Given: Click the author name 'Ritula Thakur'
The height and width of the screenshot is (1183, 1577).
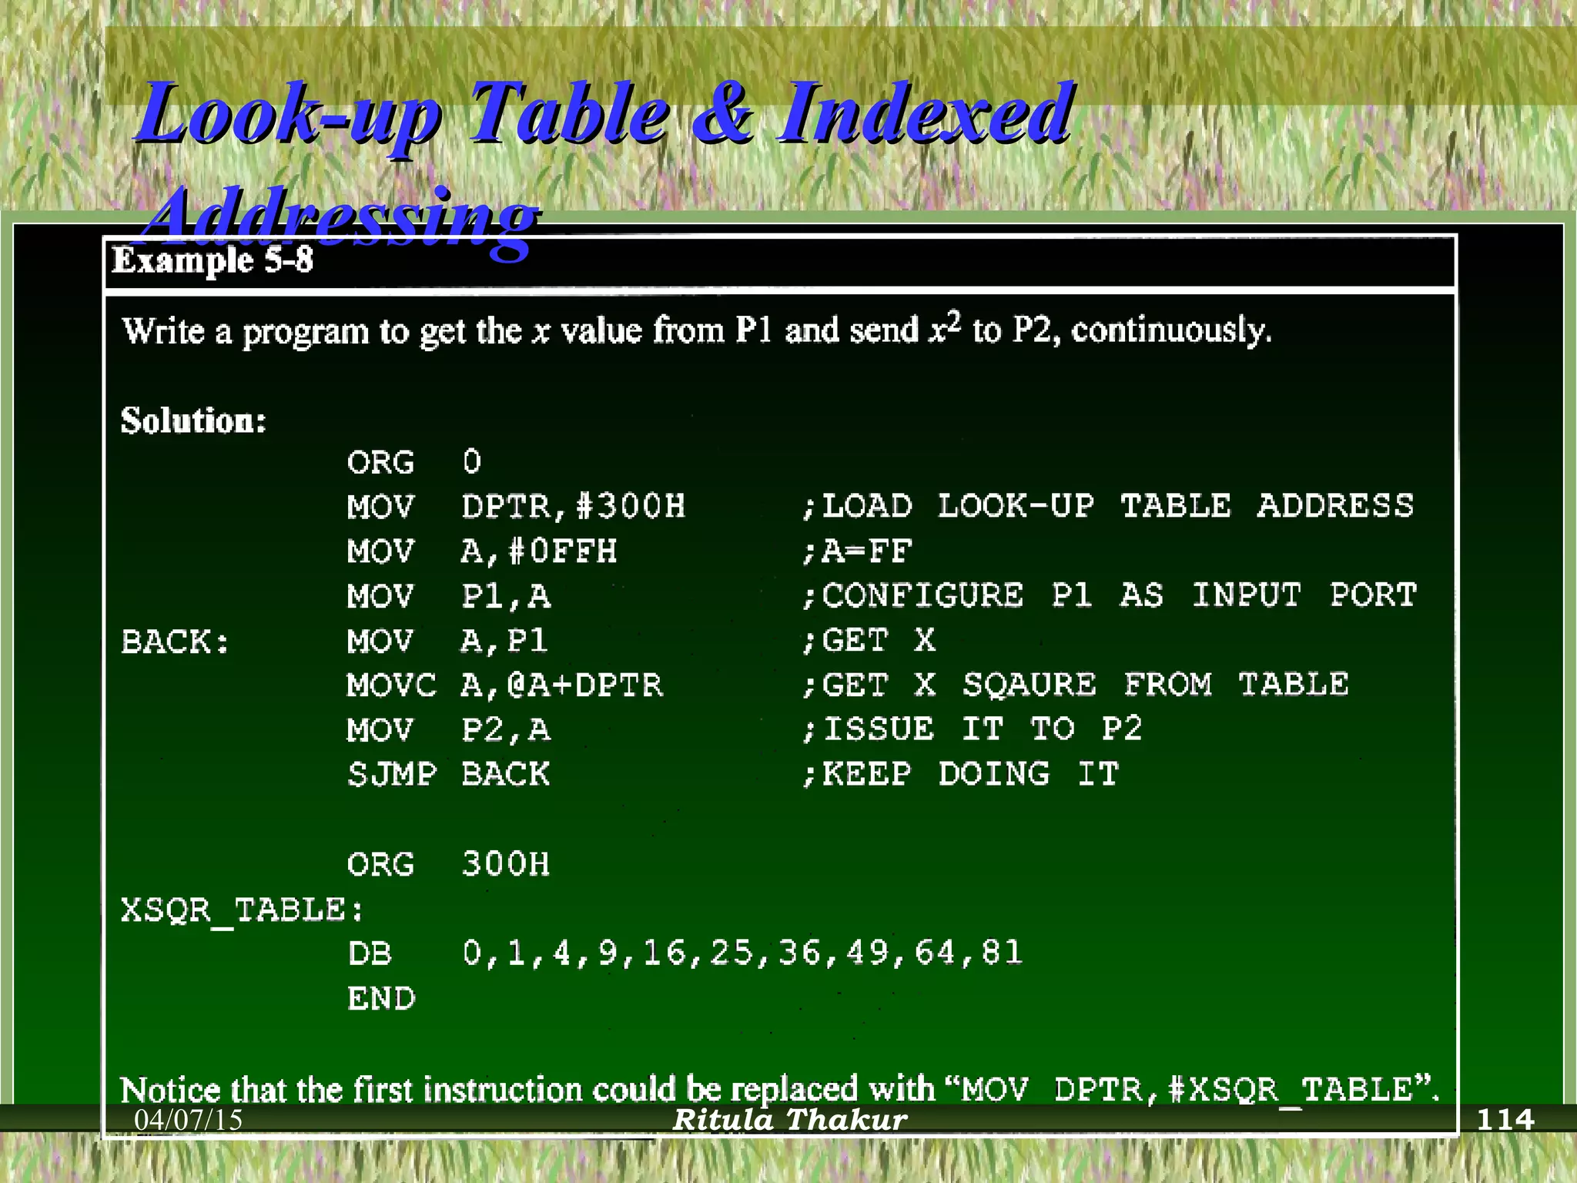Looking at the screenshot, I should coord(790,1120).
